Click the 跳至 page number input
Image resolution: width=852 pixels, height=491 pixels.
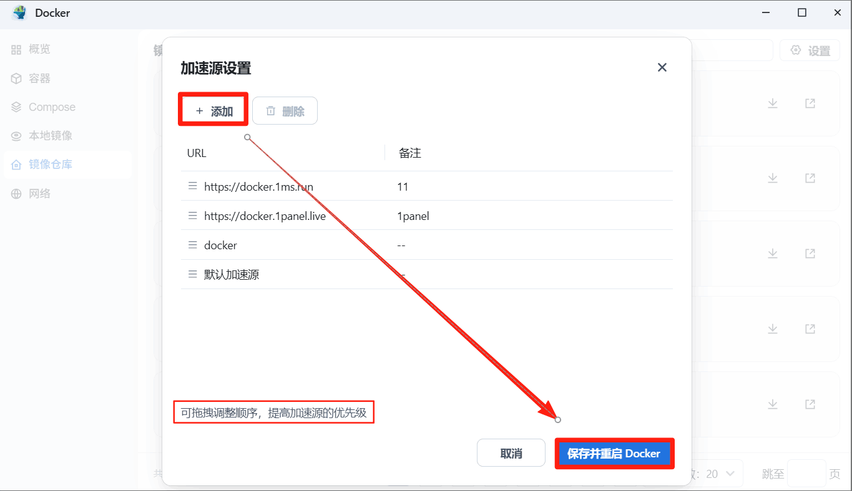tap(806, 474)
